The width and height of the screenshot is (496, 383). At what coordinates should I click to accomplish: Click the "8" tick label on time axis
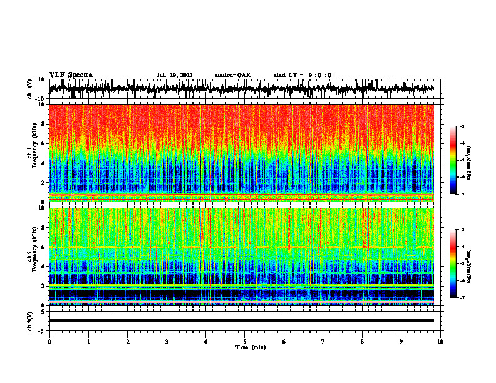[x=362, y=342]
